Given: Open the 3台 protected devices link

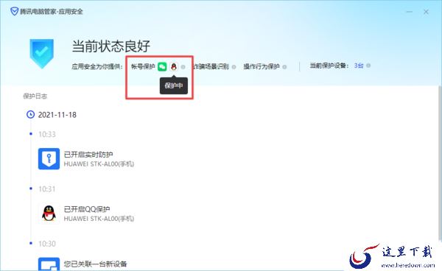Looking at the screenshot, I should [359, 66].
